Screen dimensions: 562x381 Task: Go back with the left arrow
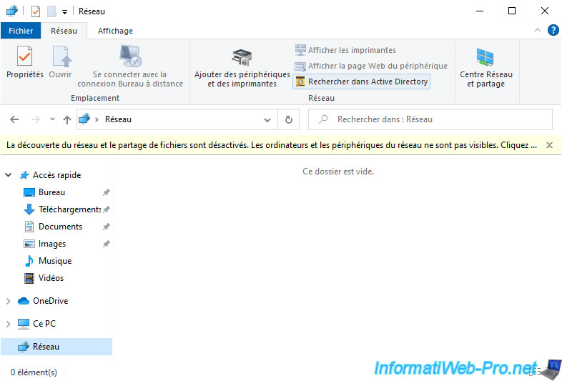[x=14, y=119]
